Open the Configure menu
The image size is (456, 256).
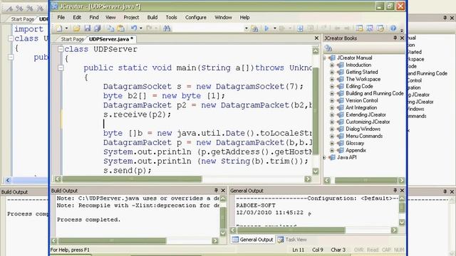click(196, 17)
